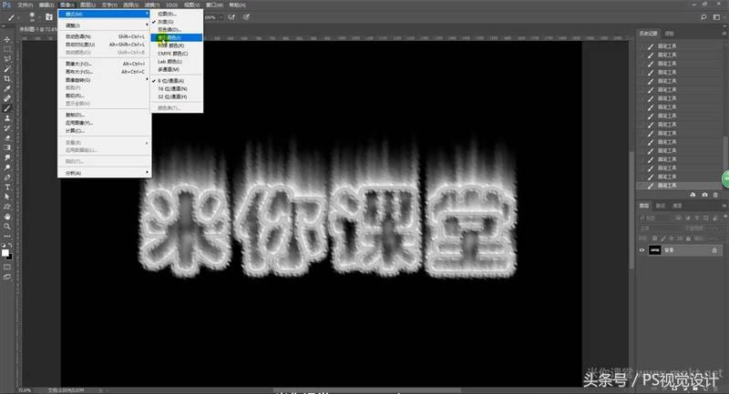
Task: Select the Rectangular Marquee tool
Action: tap(7, 49)
